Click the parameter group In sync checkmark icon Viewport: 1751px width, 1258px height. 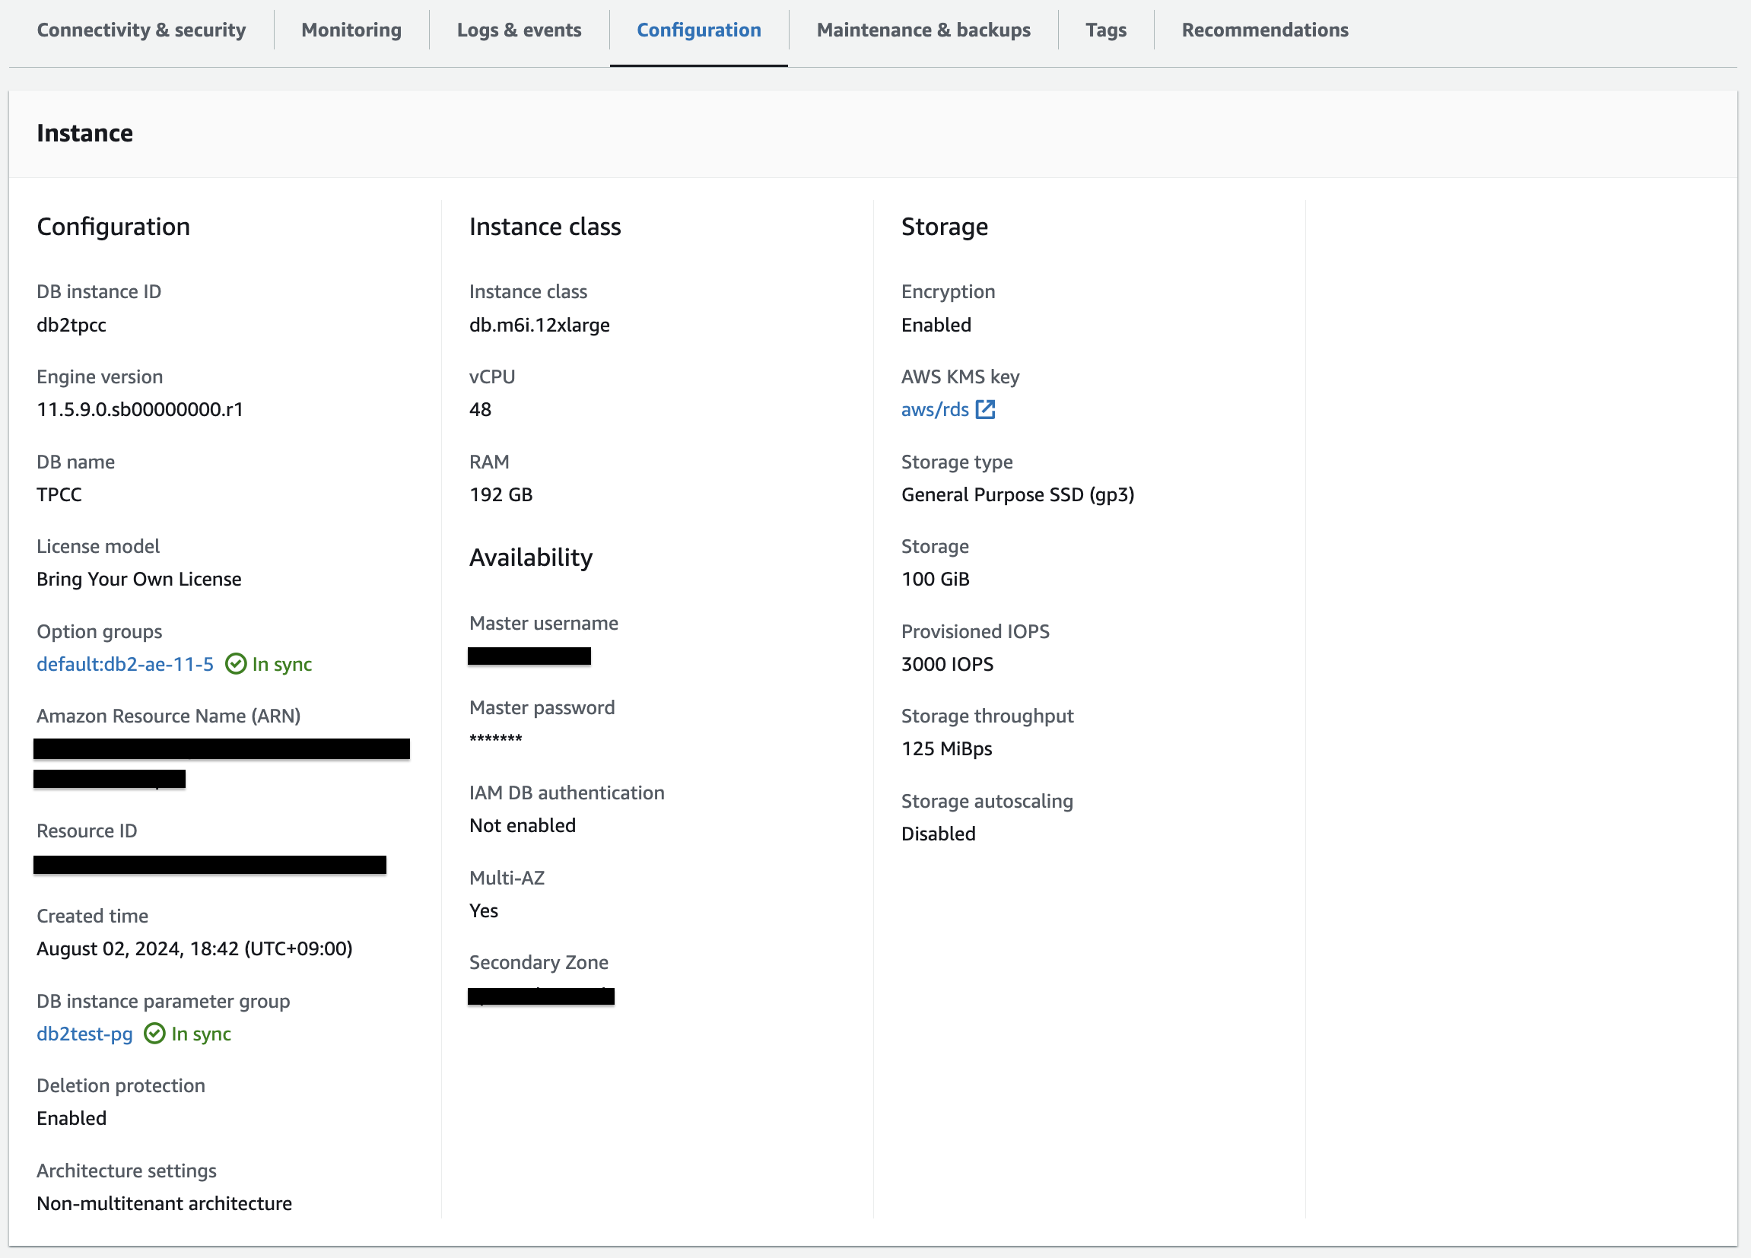[154, 1034]
